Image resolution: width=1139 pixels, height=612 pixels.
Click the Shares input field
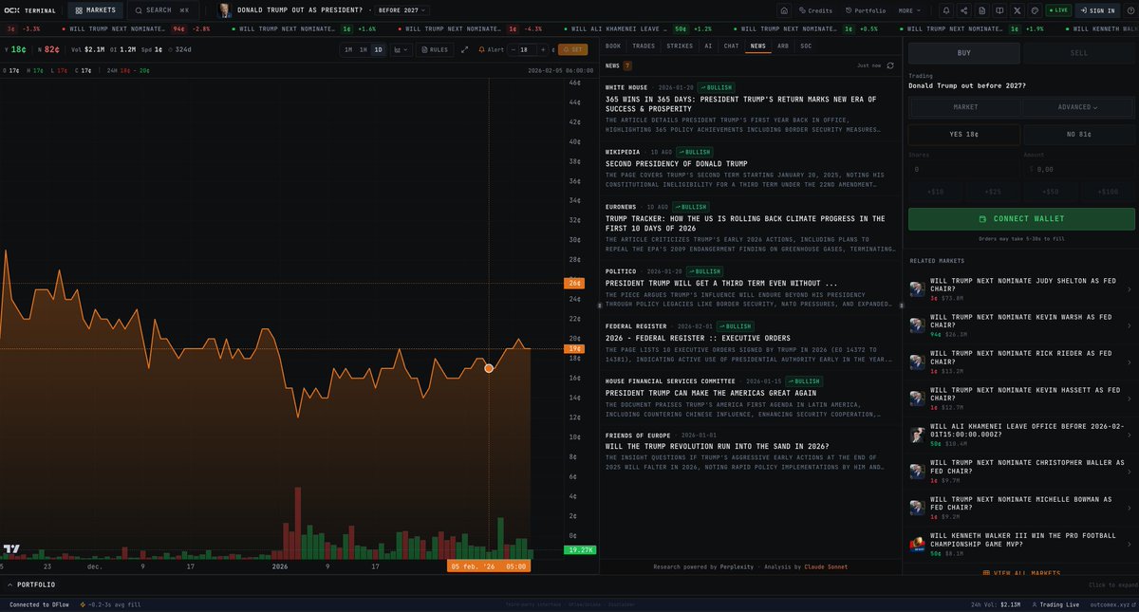[x=964, y=169]
